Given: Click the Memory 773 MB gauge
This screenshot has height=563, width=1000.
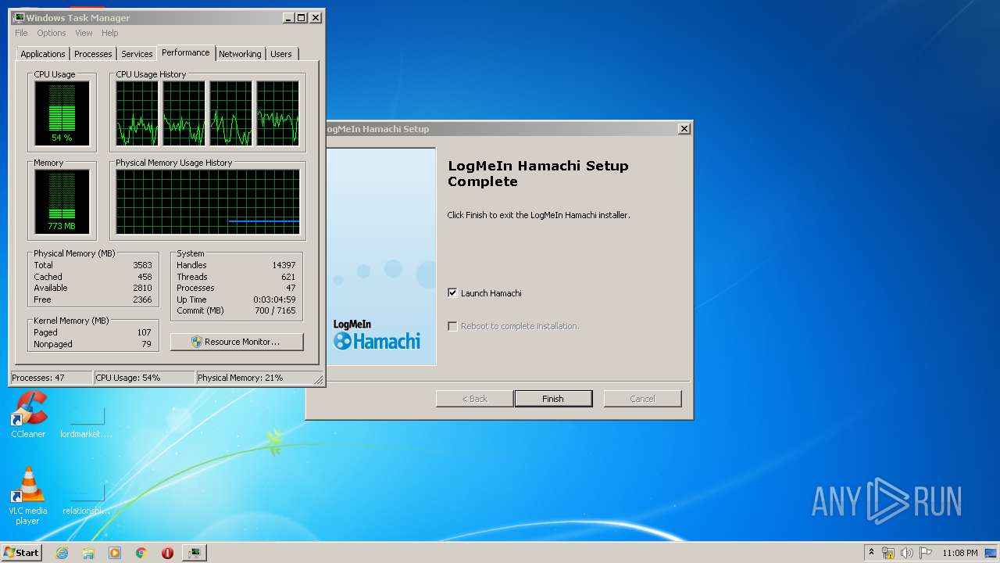Looking at the screenshot, I should pos(62,202).
